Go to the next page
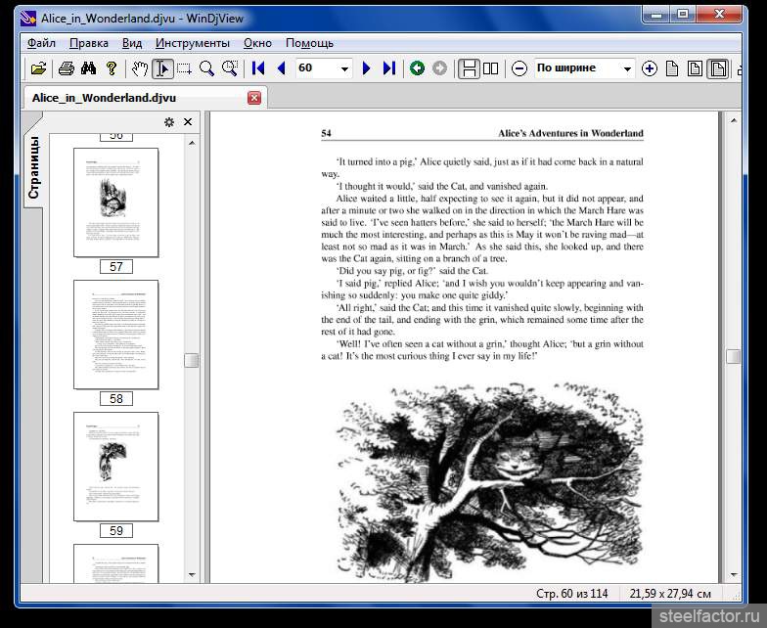 click(366, 68)
